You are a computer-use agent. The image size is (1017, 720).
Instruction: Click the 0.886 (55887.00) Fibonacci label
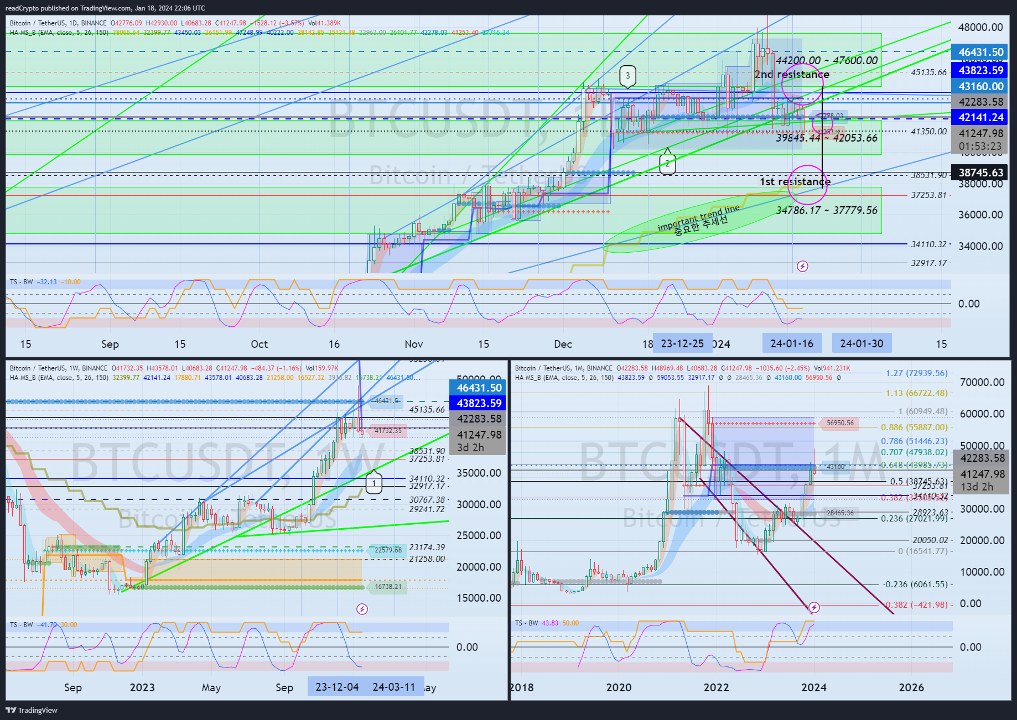914,427
